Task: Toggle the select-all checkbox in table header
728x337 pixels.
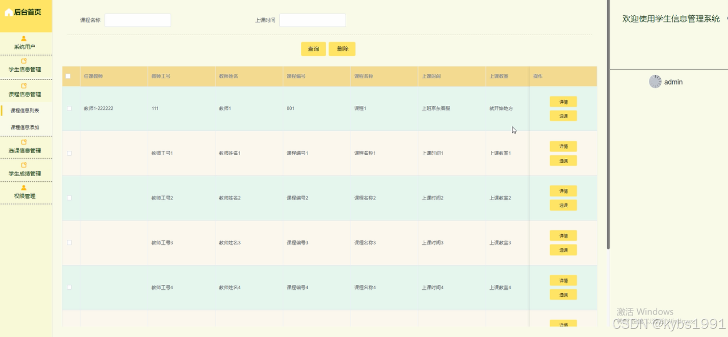Action: pos(68,76)
